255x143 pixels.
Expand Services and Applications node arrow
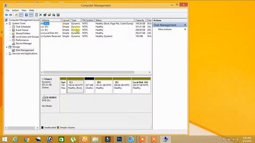coord(7,54)
